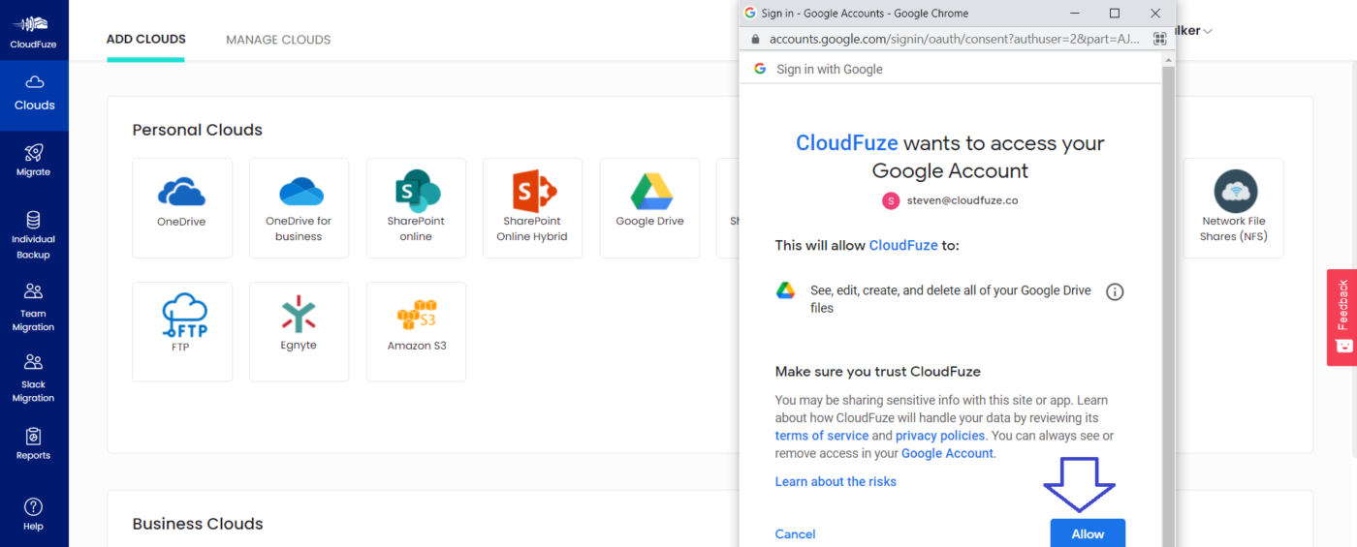Select the Google Drive card
The width and height of the screenshot is (1357, 547).
[649, 208]
